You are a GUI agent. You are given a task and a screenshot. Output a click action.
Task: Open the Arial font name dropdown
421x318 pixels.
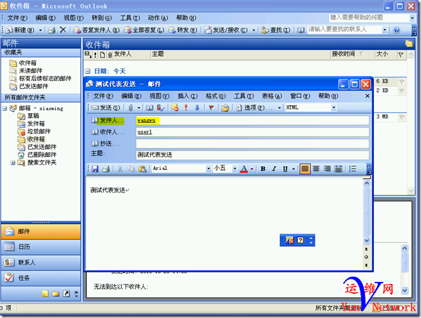[x=209, y=169]
